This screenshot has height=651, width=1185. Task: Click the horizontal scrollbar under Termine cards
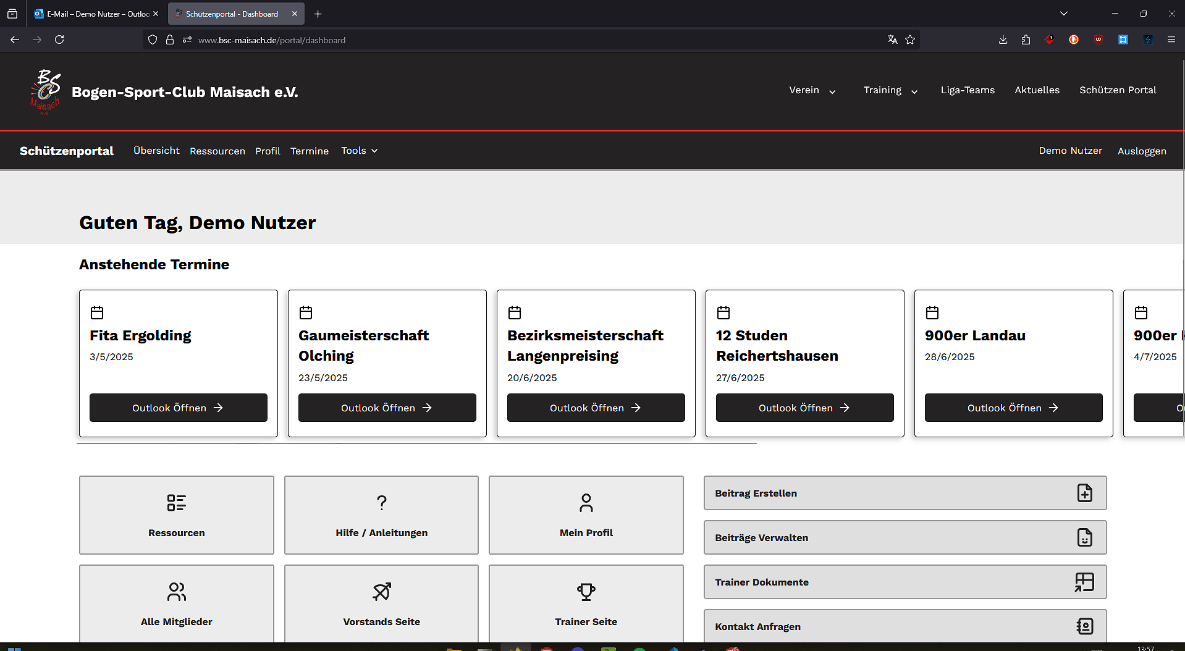pos(416,443)
